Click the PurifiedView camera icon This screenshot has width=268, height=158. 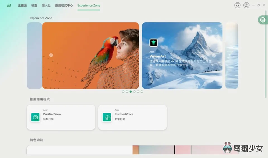point(35,117)
